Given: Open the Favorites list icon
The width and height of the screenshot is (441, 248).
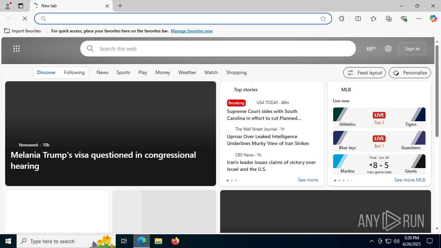Looking at the screenshot, I should pos(373,19).
